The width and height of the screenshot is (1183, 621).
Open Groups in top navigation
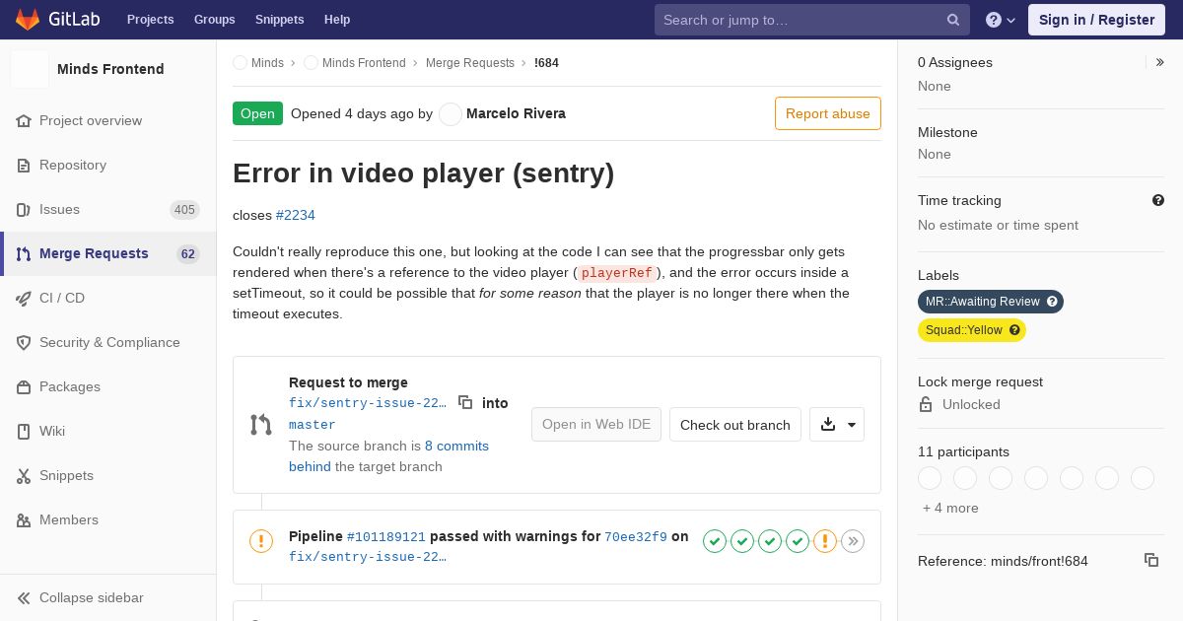214,20
